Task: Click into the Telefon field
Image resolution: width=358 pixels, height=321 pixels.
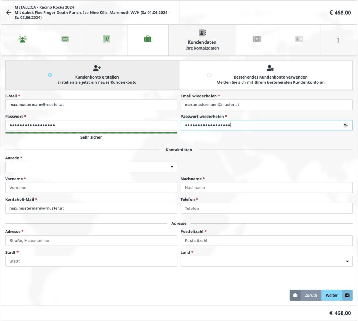Action: 266,208
